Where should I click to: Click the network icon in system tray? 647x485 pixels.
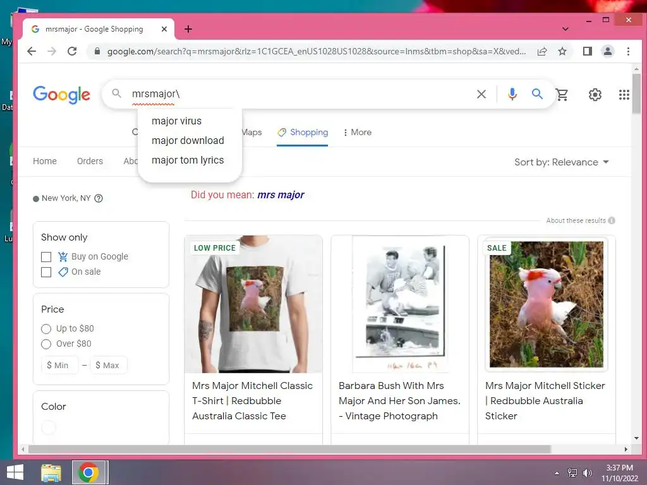pos(572,472)
